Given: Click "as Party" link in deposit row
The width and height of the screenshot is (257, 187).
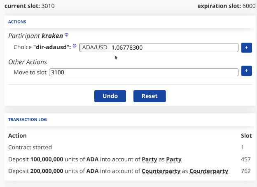Looking at the screenshot, I should coord(174,159).
